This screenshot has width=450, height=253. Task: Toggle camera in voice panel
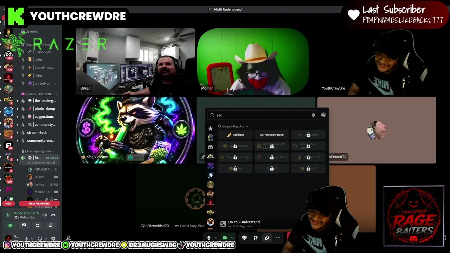pyautogui.click(x=10, y=225)
